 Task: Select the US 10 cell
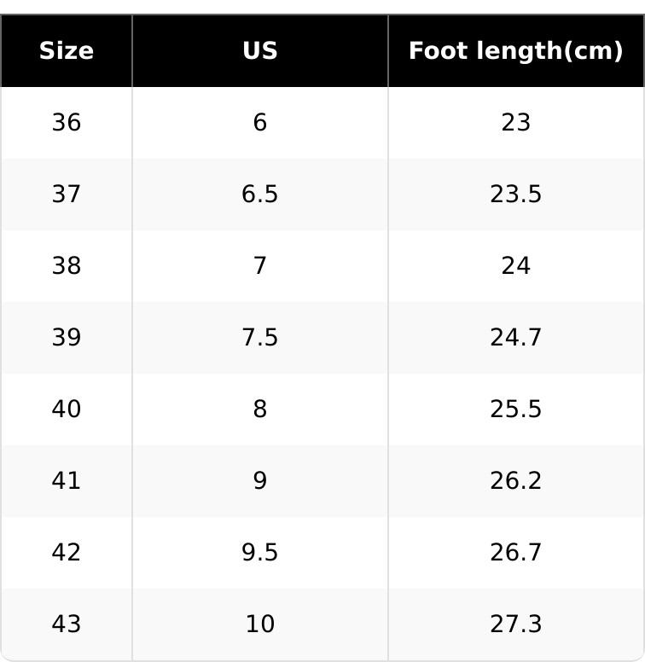[x=259, y=624]
